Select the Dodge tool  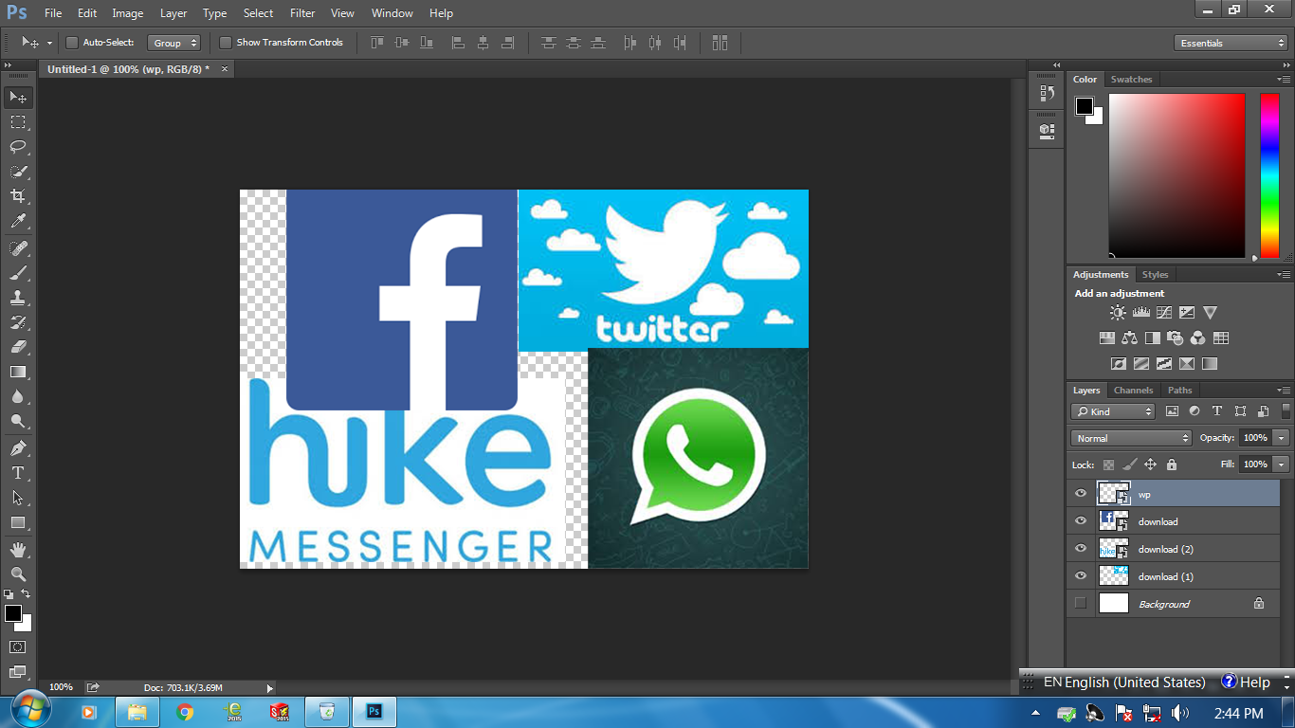pos(18,421)
